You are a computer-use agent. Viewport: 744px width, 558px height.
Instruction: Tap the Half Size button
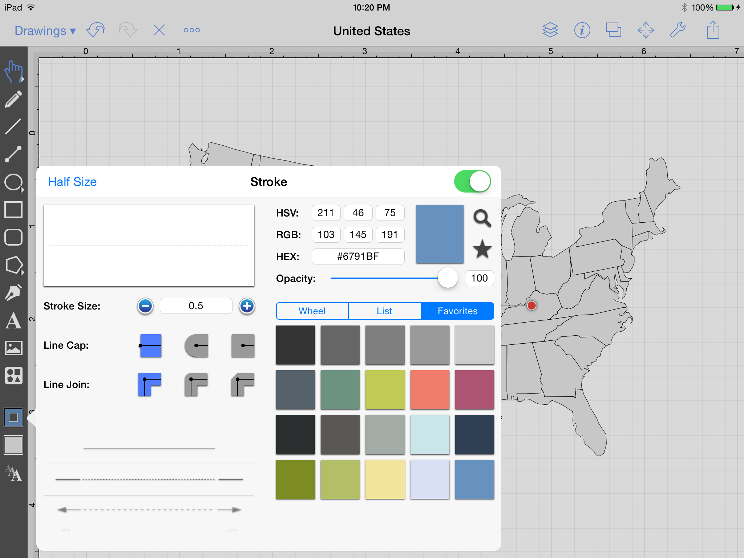72,182
